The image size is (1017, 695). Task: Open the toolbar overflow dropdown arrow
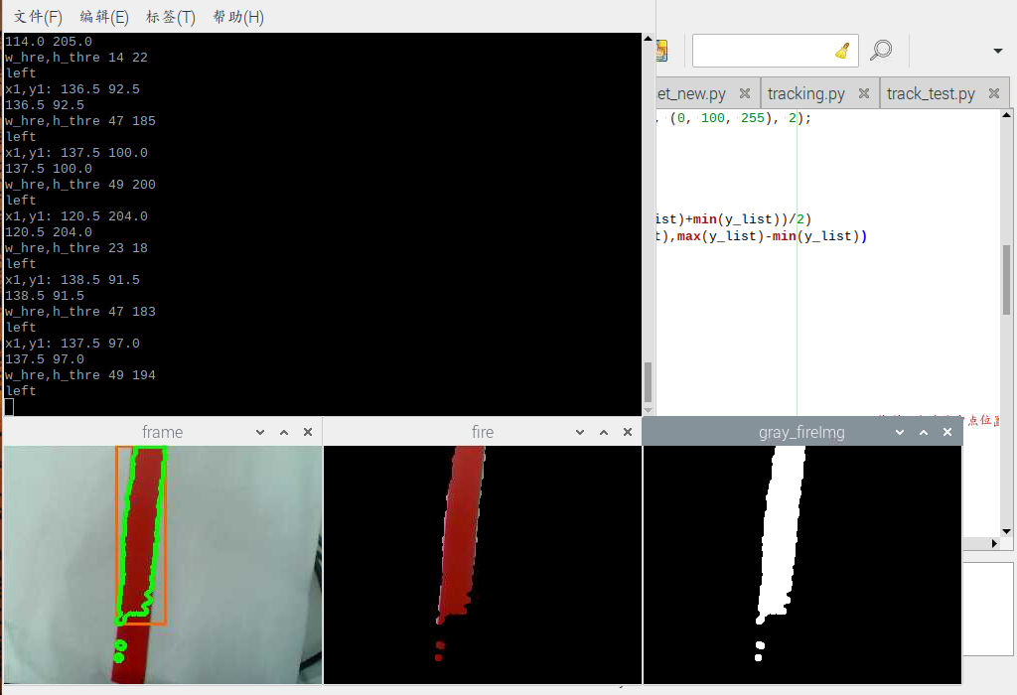(x=998, y=51)
